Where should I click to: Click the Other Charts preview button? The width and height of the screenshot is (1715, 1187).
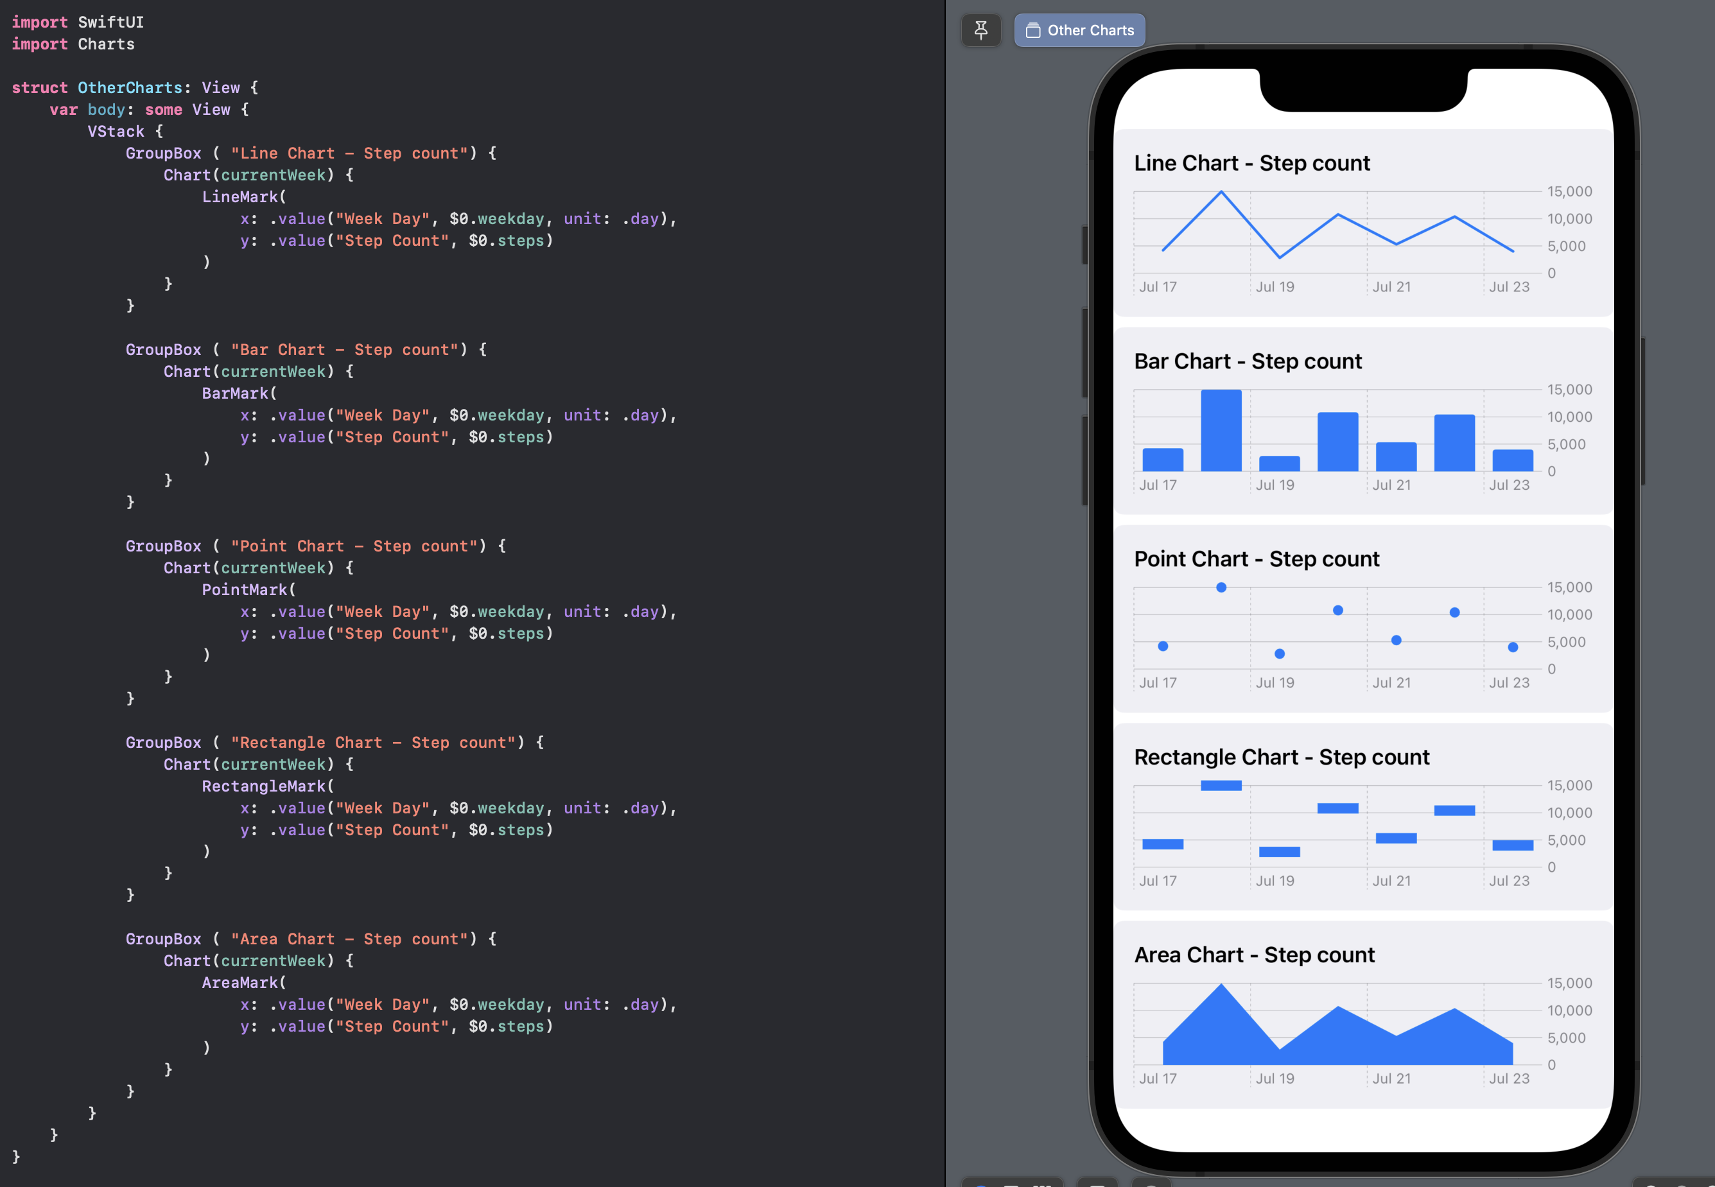pyautogui.click(x=1079, y=30)
